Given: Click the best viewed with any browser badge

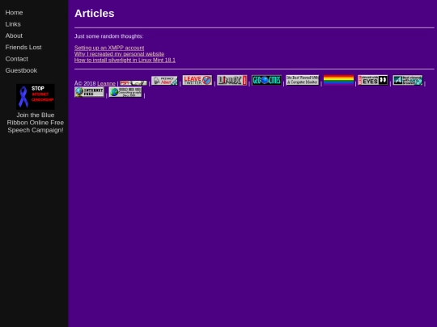Looking at the screenshot, I should 407,80.
